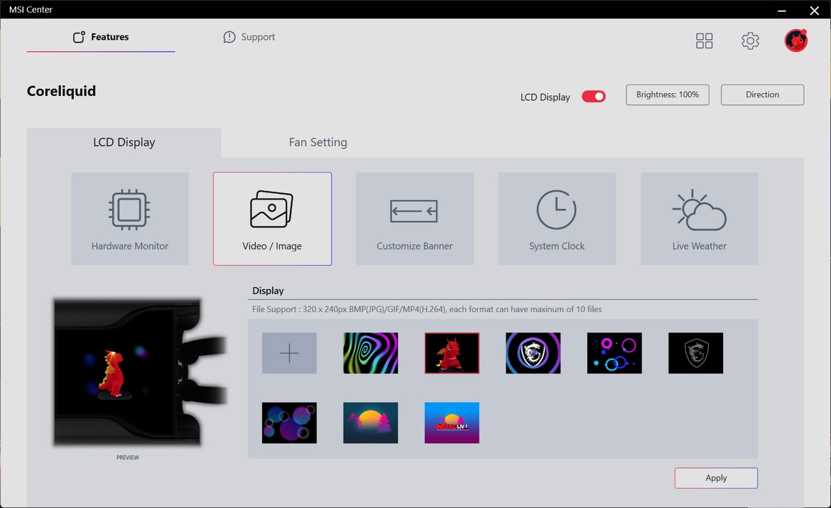Select the grey MSI shield on black thumbnail
Screen dimensions: 831x508
point(696,353)
